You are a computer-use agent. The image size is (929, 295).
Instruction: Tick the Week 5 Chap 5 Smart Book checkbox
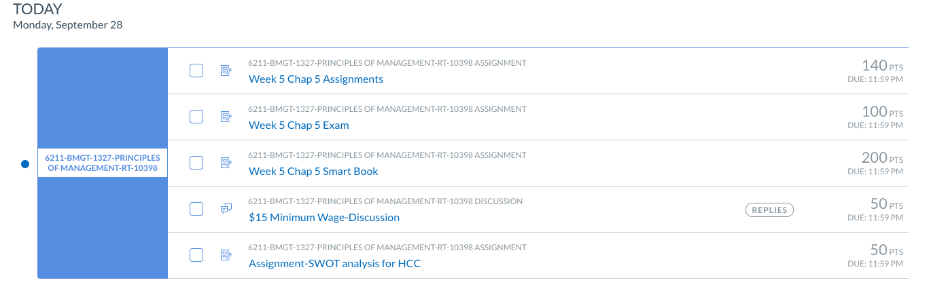(196, 163)
